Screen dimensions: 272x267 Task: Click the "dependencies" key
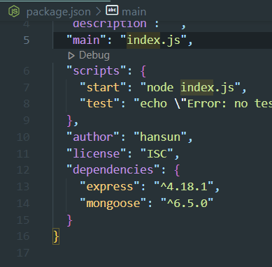point(113,170)
